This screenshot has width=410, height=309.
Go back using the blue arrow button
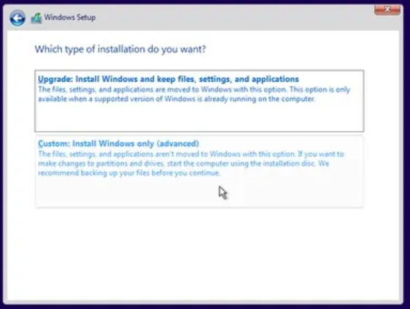[17, 18]
